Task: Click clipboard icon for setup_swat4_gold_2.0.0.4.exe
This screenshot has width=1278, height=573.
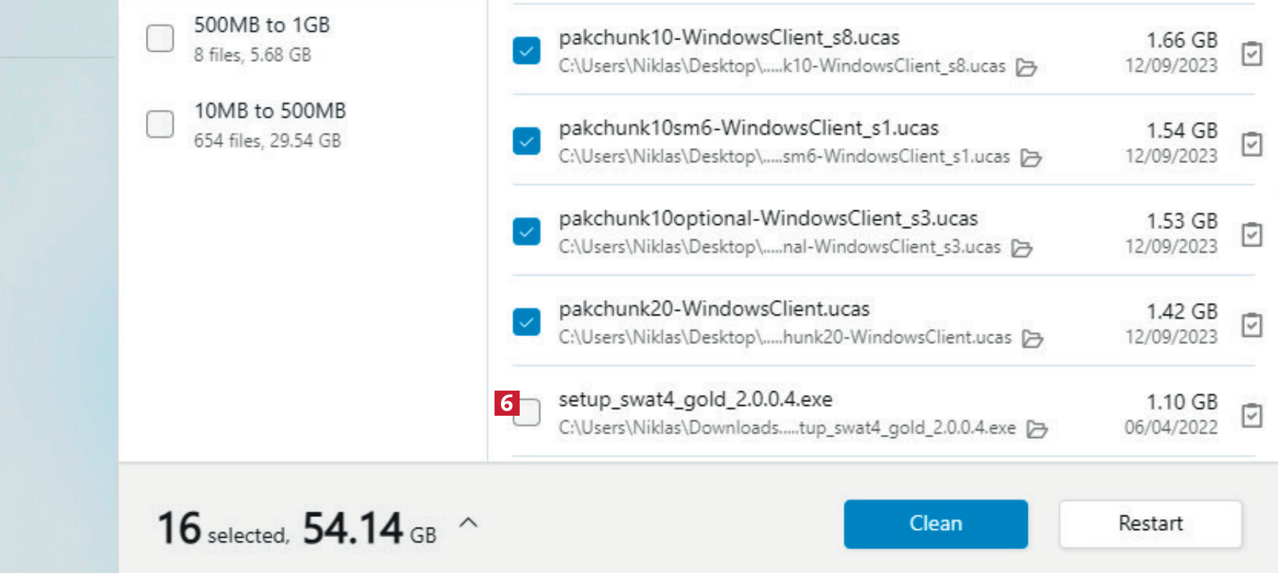Action: (x=1251, y=416)
